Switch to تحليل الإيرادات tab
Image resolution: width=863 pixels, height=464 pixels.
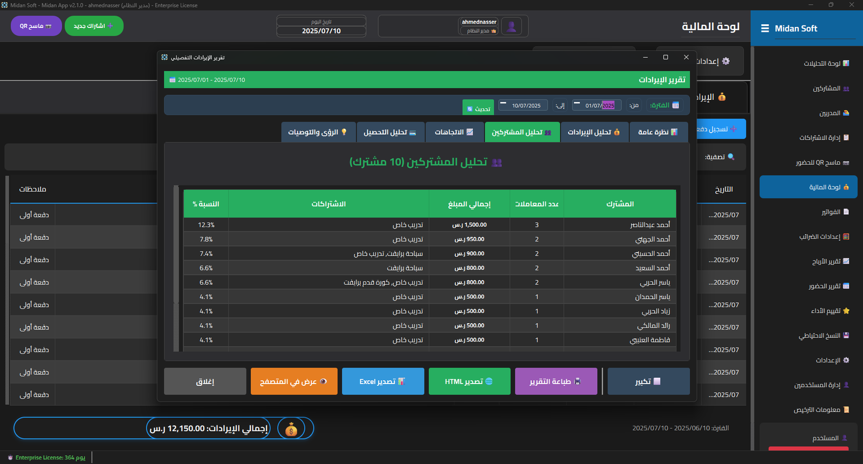pos(594,132)
